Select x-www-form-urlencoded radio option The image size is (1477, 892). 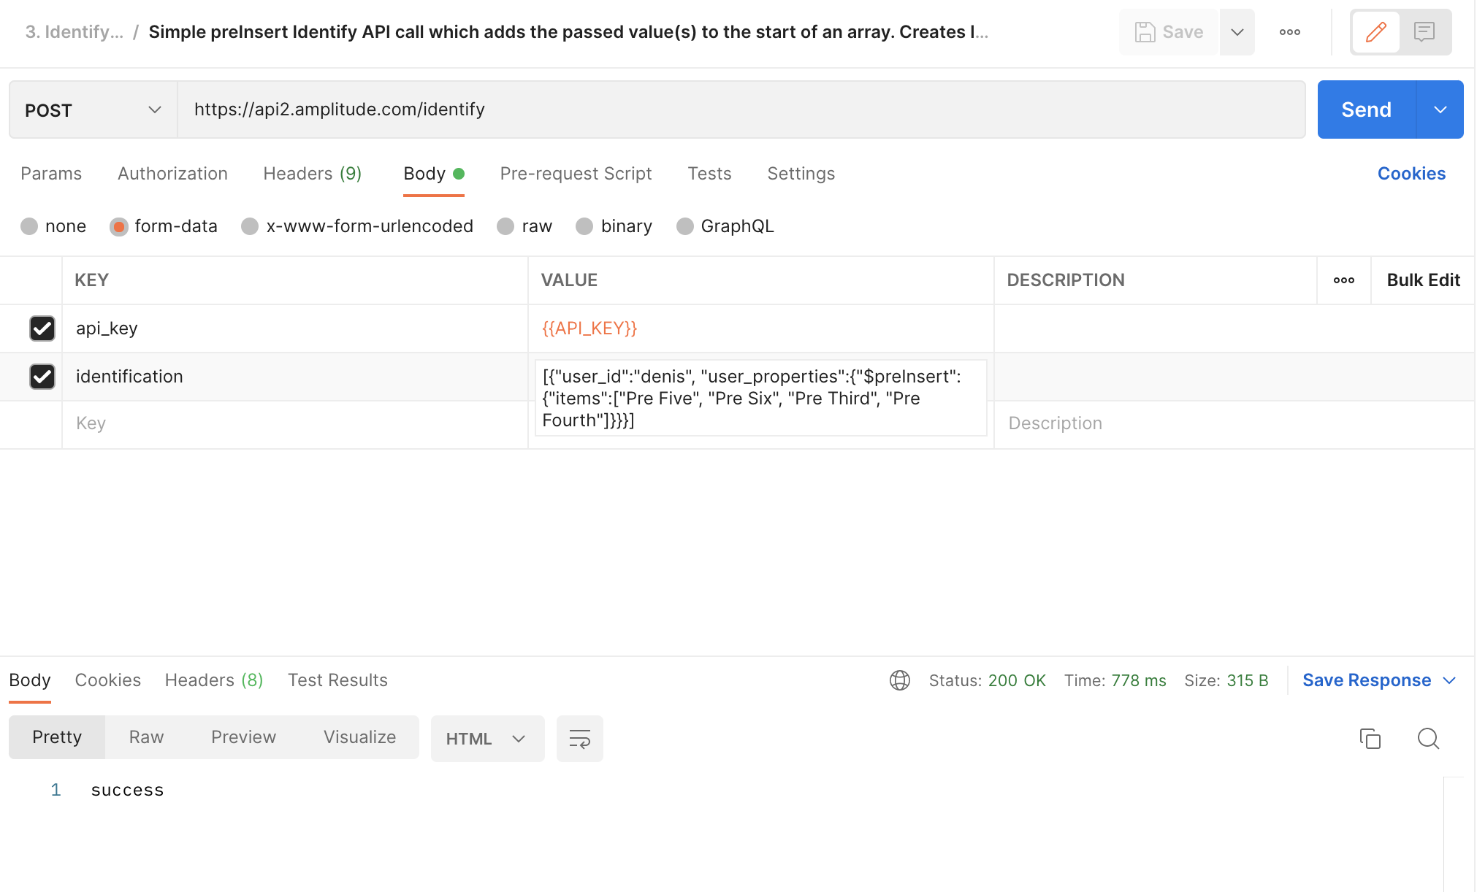click(x=250, y=226)
